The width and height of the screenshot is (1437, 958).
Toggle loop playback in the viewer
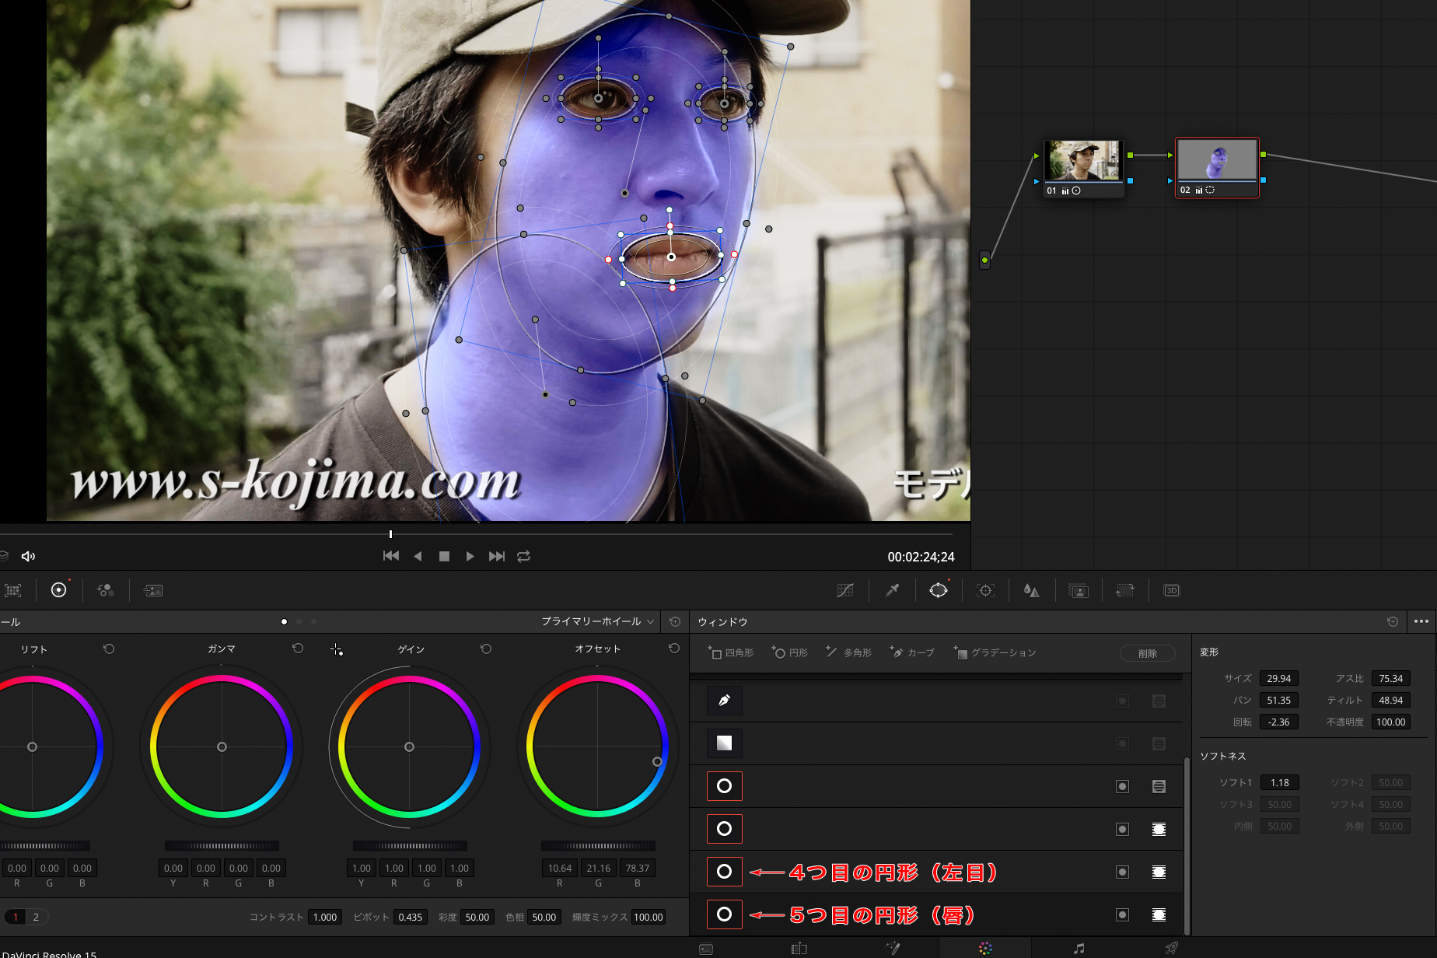[x=523, y=557]
